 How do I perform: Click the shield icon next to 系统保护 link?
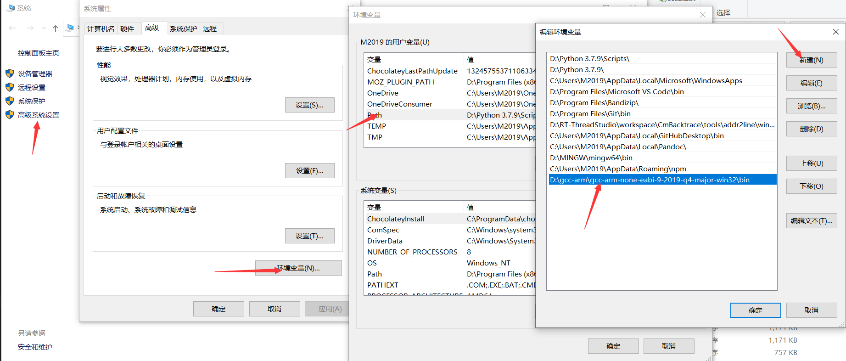(10, 101)
